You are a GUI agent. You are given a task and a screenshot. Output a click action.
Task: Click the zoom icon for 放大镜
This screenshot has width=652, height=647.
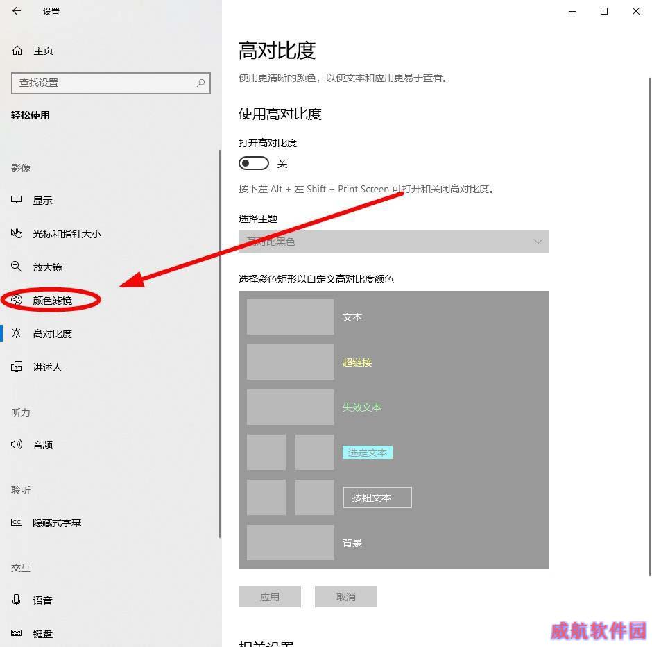[16, 267]
